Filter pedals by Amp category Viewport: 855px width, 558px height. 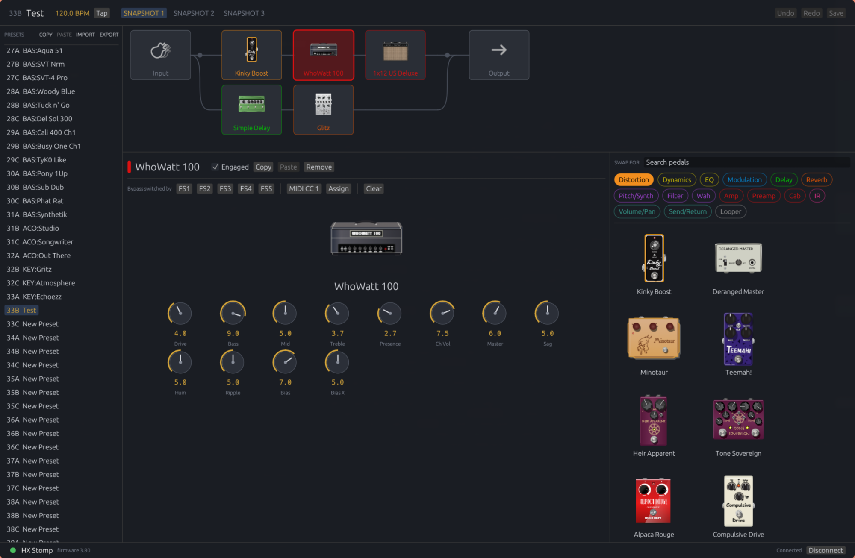tap(731, 196)
